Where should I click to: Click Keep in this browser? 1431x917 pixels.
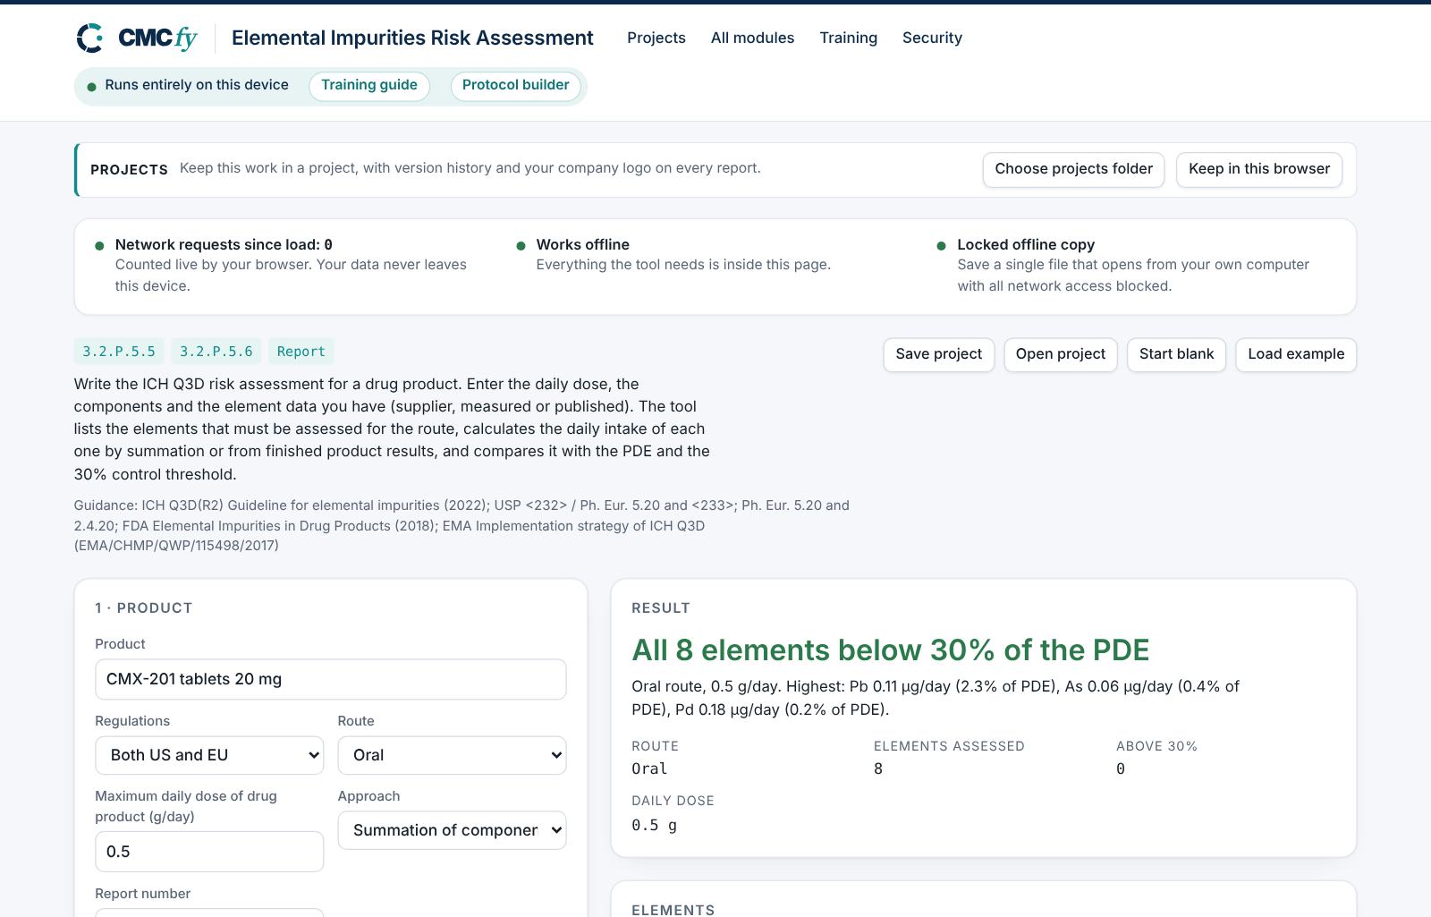[1259, 170]
